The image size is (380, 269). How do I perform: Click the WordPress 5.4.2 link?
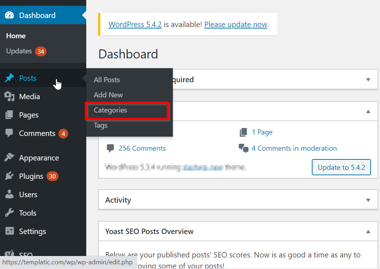pyautogui.click(x=135, y=24)
